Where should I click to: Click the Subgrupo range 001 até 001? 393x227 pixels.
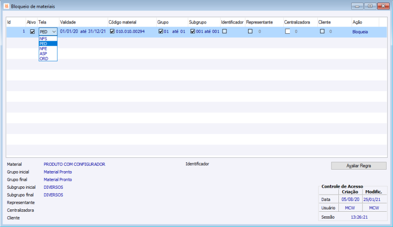point(207,31)
